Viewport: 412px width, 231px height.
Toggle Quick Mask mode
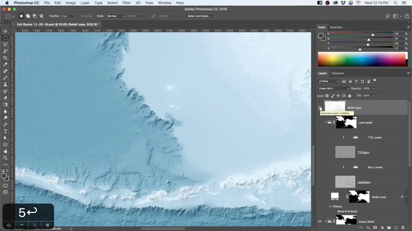[5, 185]
